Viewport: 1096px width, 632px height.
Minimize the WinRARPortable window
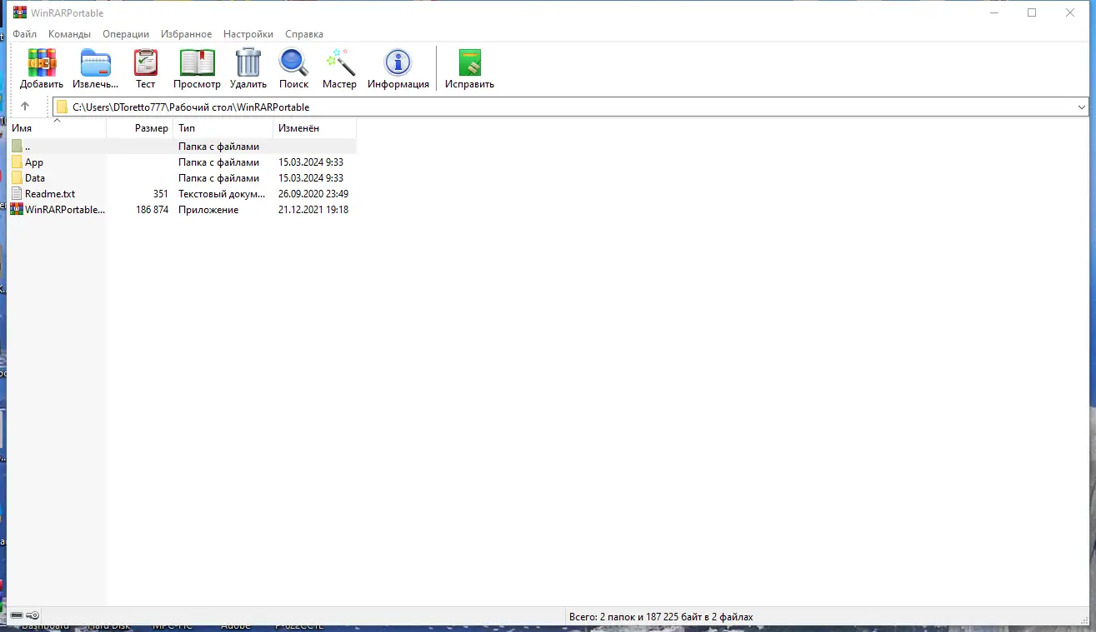point(993,12)
